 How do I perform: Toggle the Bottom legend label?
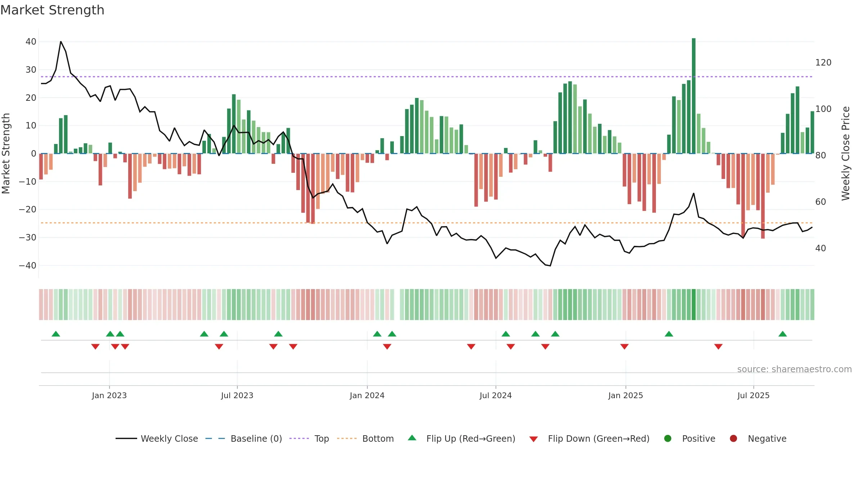pos(378,438)
